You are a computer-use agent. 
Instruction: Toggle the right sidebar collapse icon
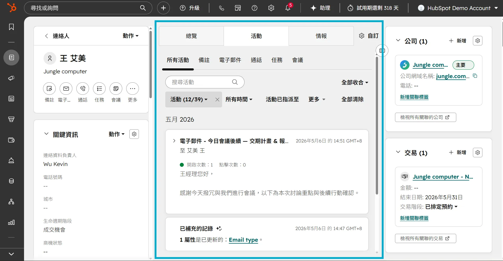(382, 50)
